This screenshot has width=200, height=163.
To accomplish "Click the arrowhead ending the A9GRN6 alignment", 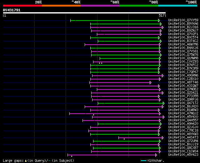I will (163, 76).
